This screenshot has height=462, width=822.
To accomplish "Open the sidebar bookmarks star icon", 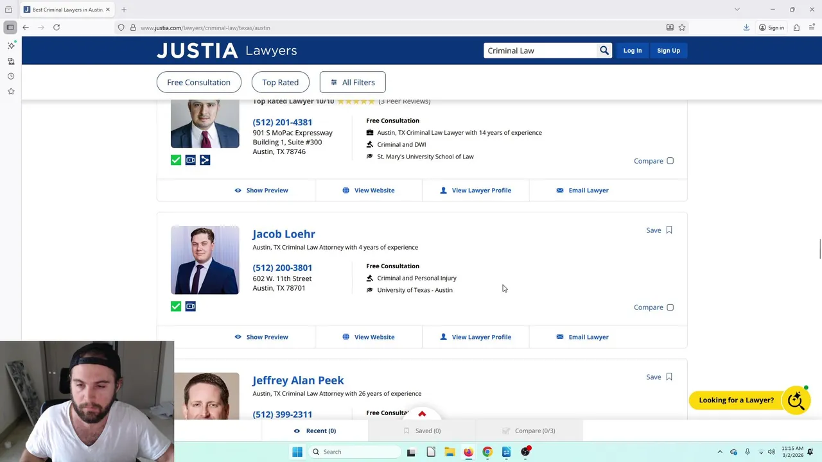I will click(x=11, y=92).
